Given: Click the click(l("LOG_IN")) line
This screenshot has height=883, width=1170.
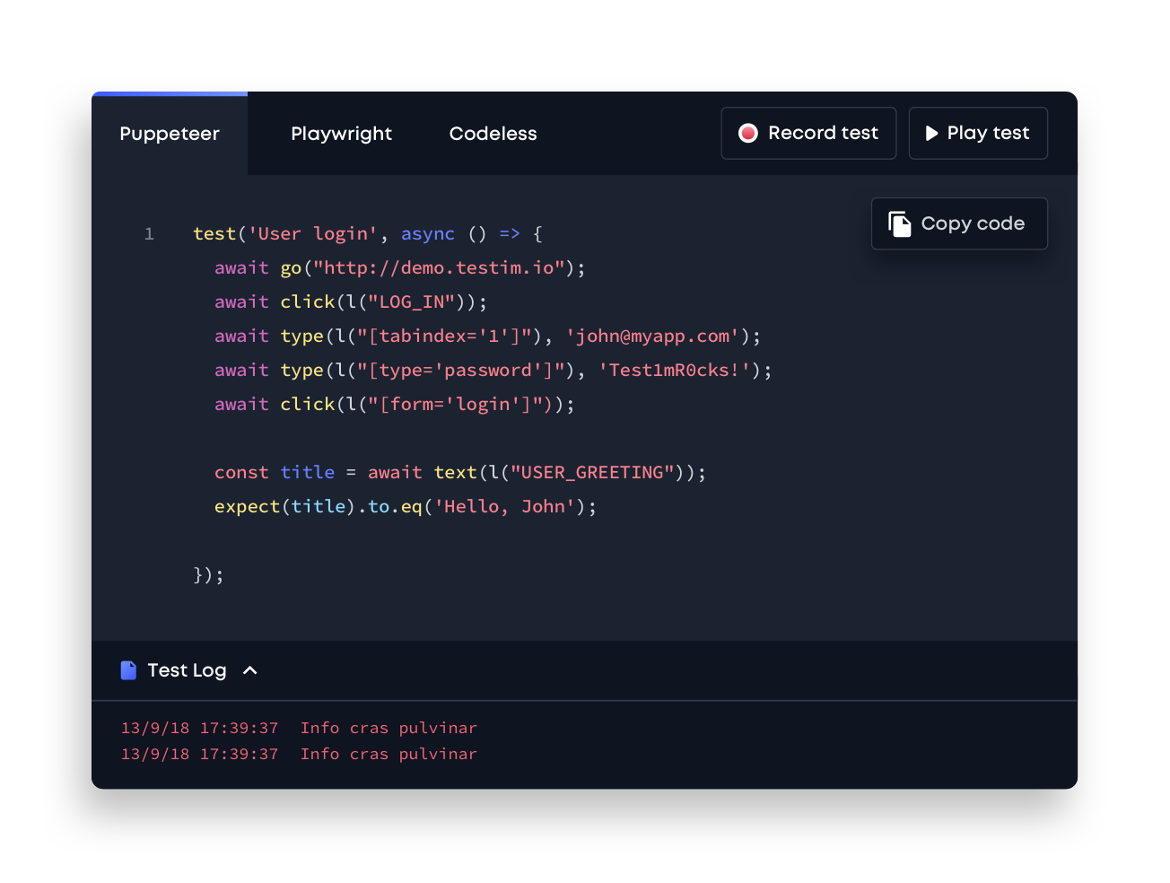Looking at the screenshot, I should click(351, 302).
